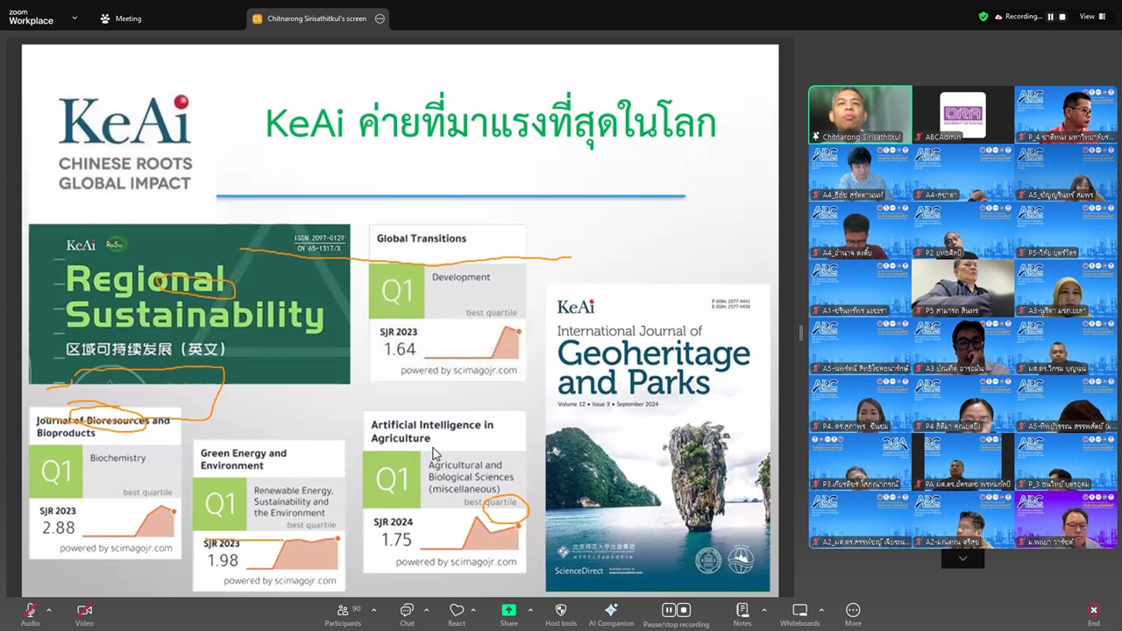
Task: Expand the Participants options chevron
Action: click(x=373, y=610)
